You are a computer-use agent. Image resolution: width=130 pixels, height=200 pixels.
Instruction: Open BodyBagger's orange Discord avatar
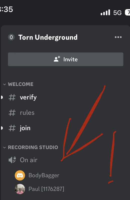pyautogui.click(x=20, y=175)
